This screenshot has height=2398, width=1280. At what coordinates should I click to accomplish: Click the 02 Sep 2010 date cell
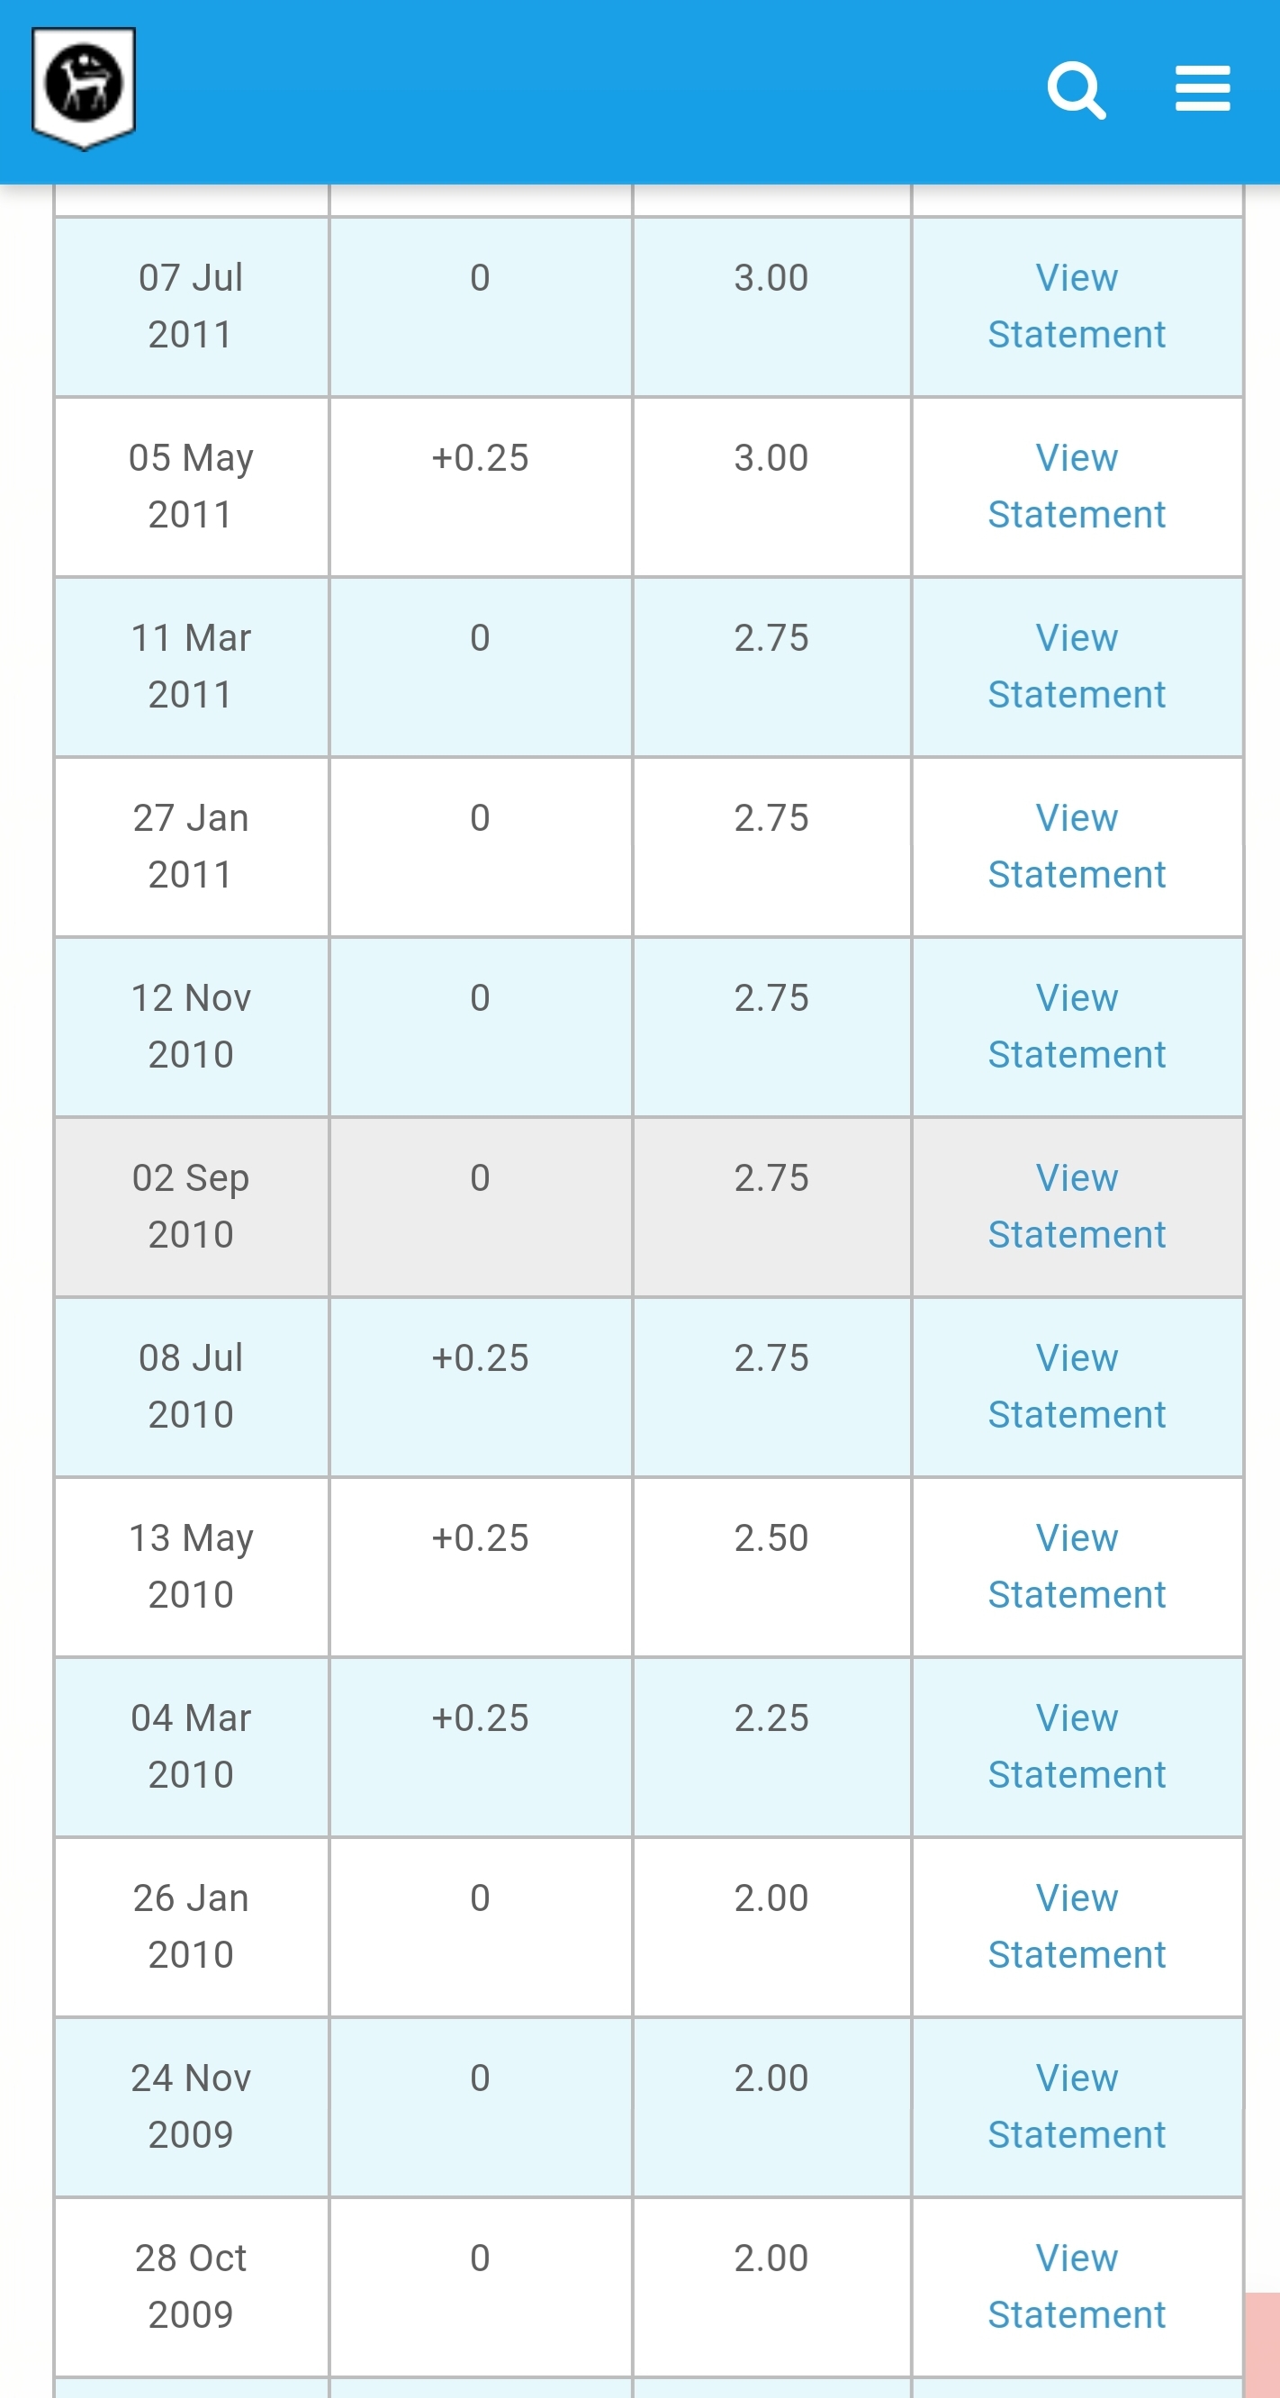coord(191,1206)
